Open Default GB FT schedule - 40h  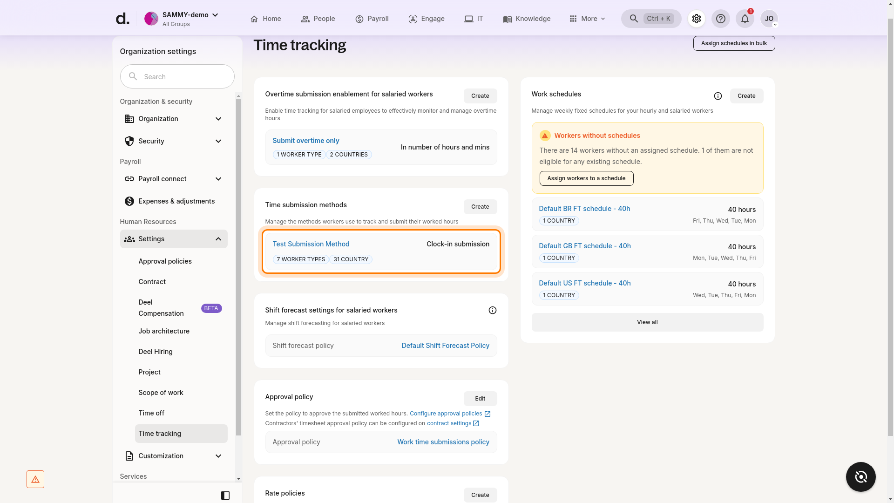pyautogui.click(x=585, y=246)
